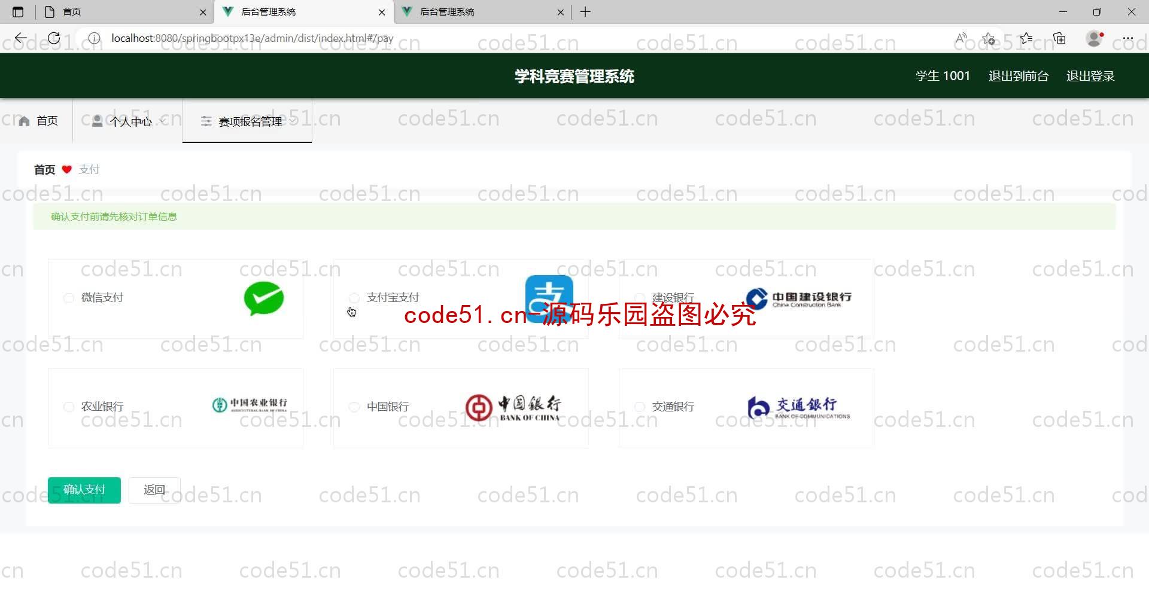1149x616 pixels.
Task: Close the 首页 browser tab
Action: click(203, 12)
